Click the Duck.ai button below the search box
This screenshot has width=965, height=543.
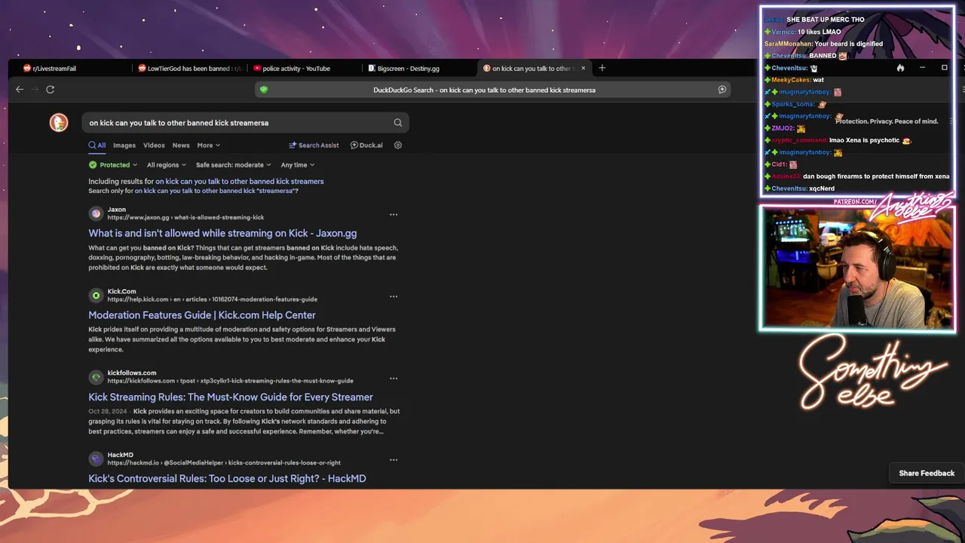point(366,146)
